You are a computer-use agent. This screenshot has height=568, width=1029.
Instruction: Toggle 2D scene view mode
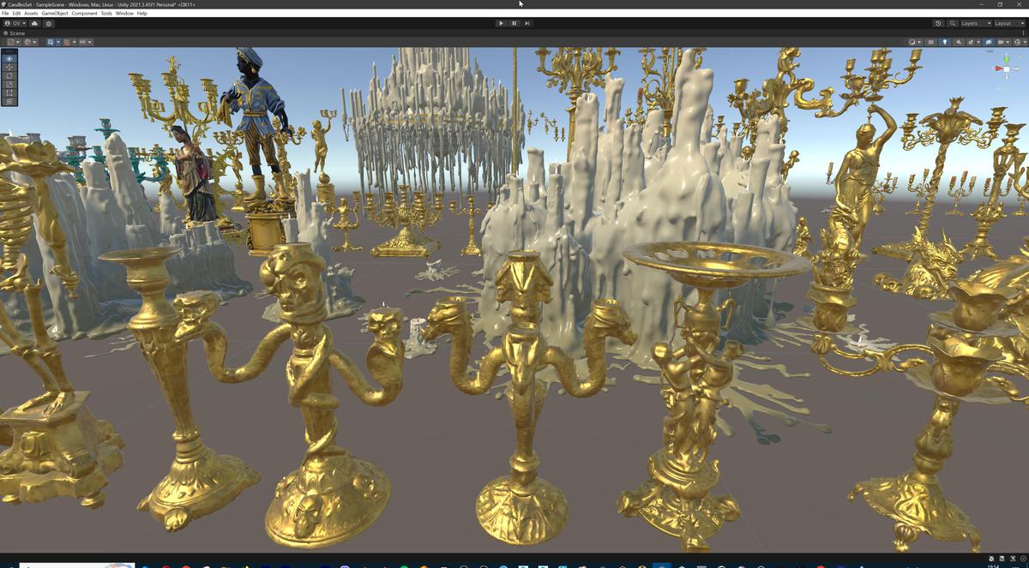[x=931, y=41]
